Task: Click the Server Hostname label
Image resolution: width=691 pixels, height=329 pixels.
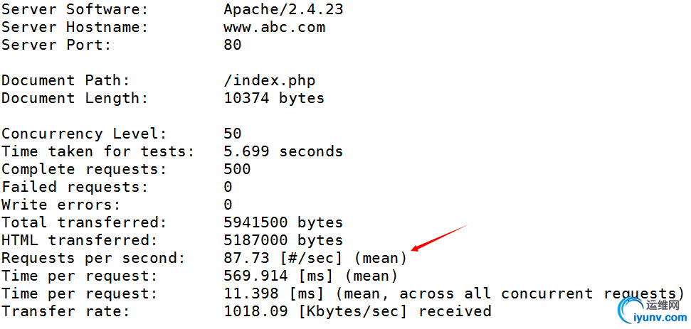Action: tap(75, 28)
